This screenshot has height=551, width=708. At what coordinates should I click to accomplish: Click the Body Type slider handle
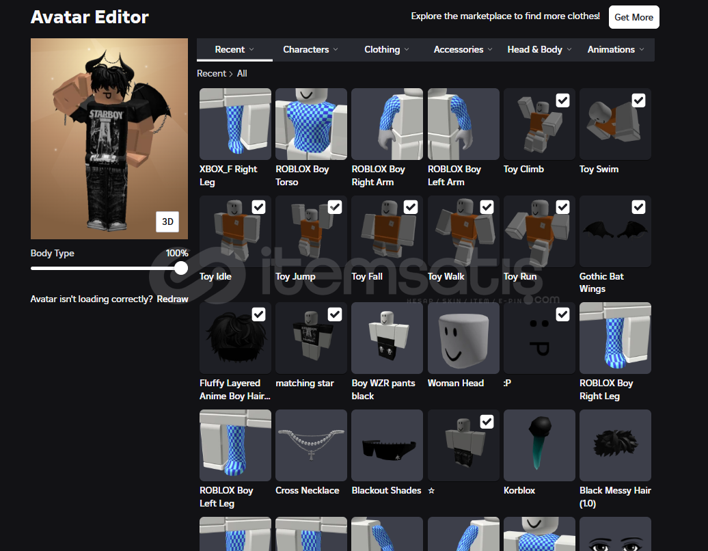pos(181,268)
